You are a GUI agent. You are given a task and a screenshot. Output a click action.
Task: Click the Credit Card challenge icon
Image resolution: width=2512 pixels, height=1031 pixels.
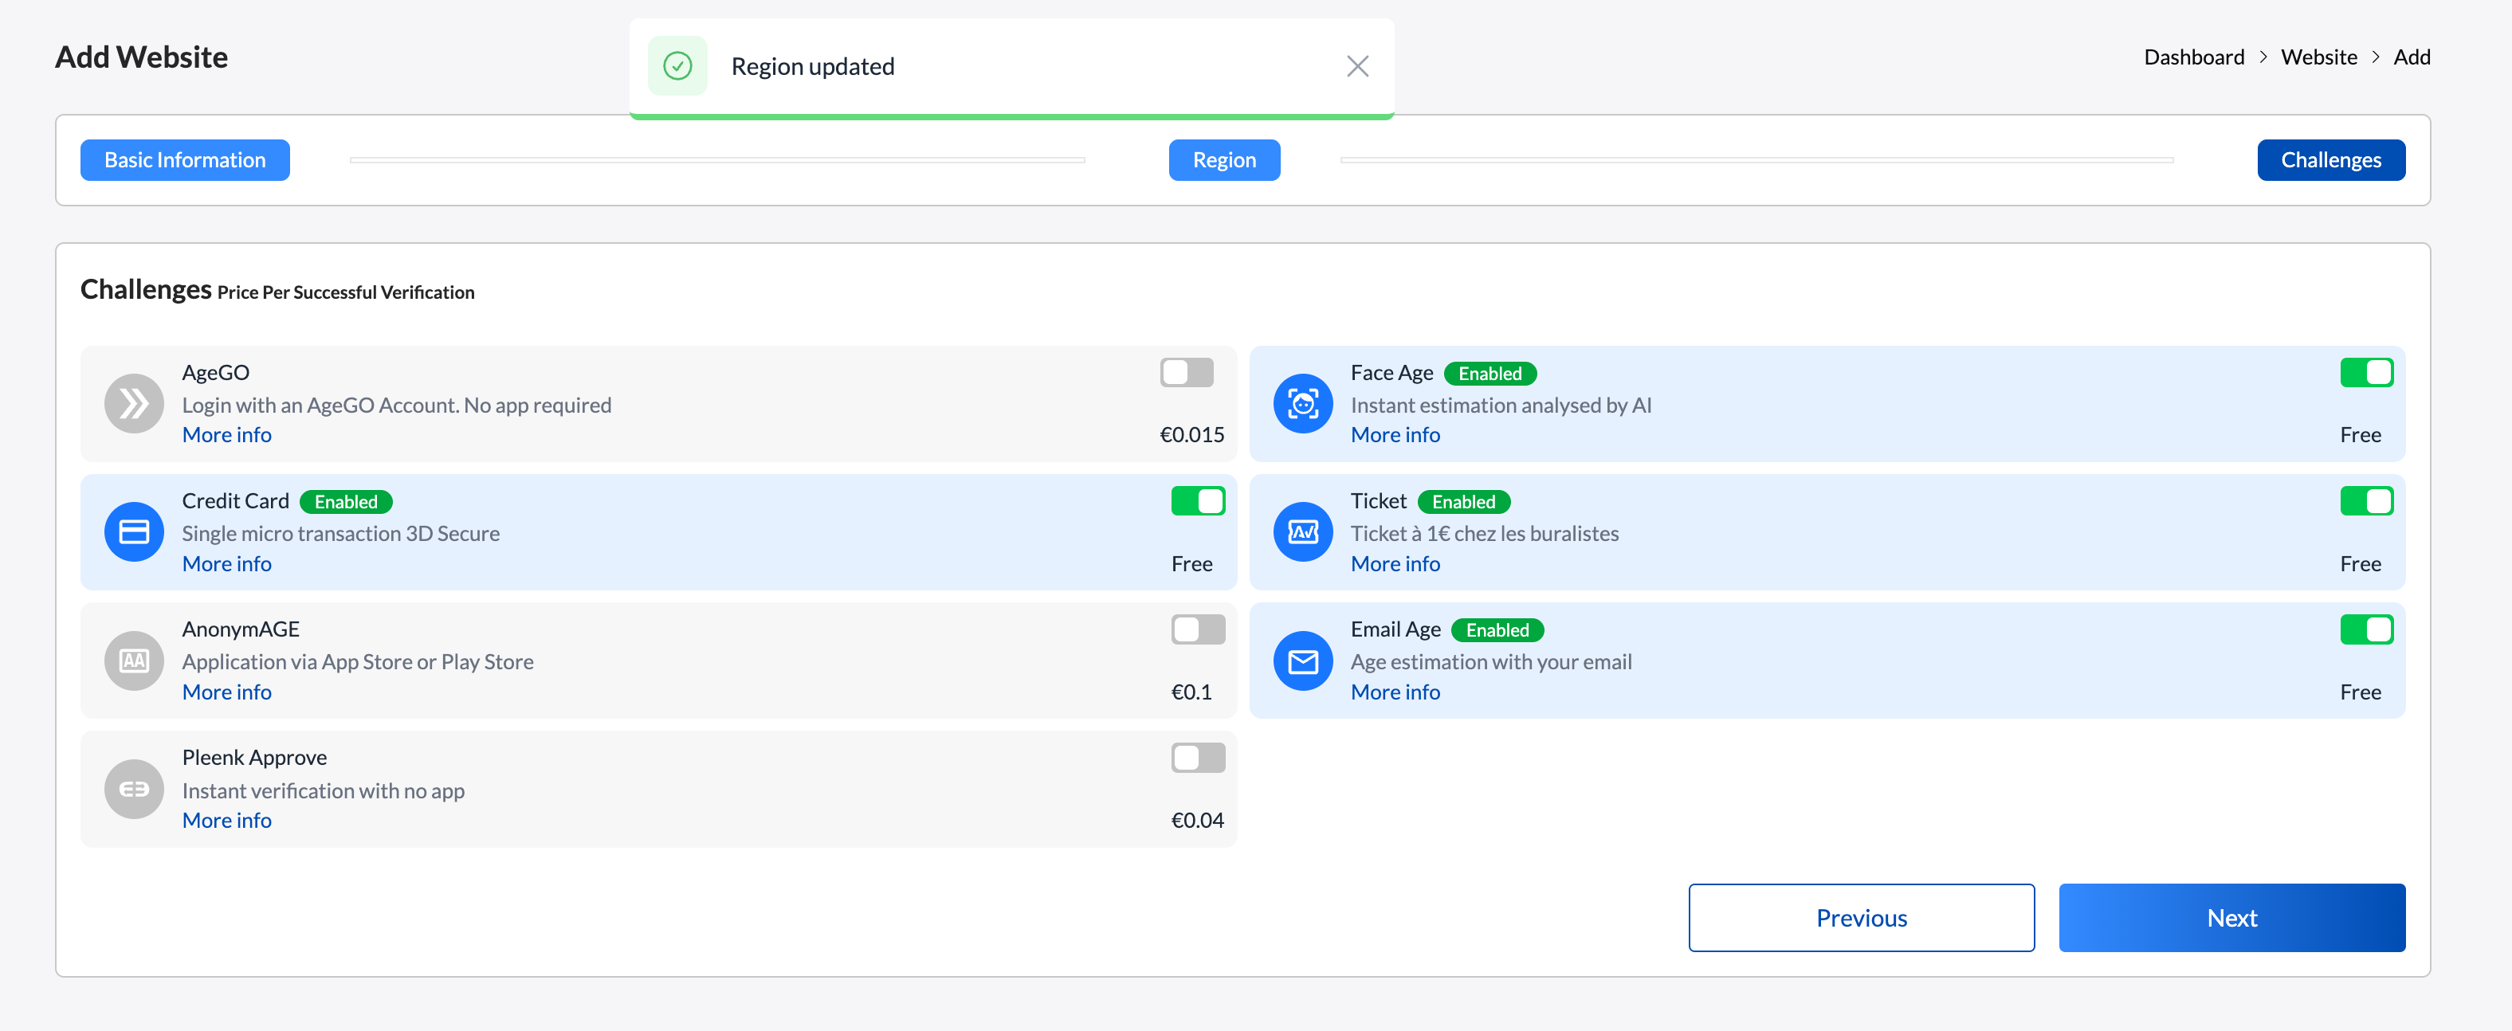(x=134, y=532)
